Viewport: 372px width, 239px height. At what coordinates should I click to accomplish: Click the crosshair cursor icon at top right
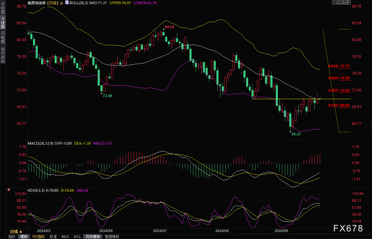[x=334, y=2]
